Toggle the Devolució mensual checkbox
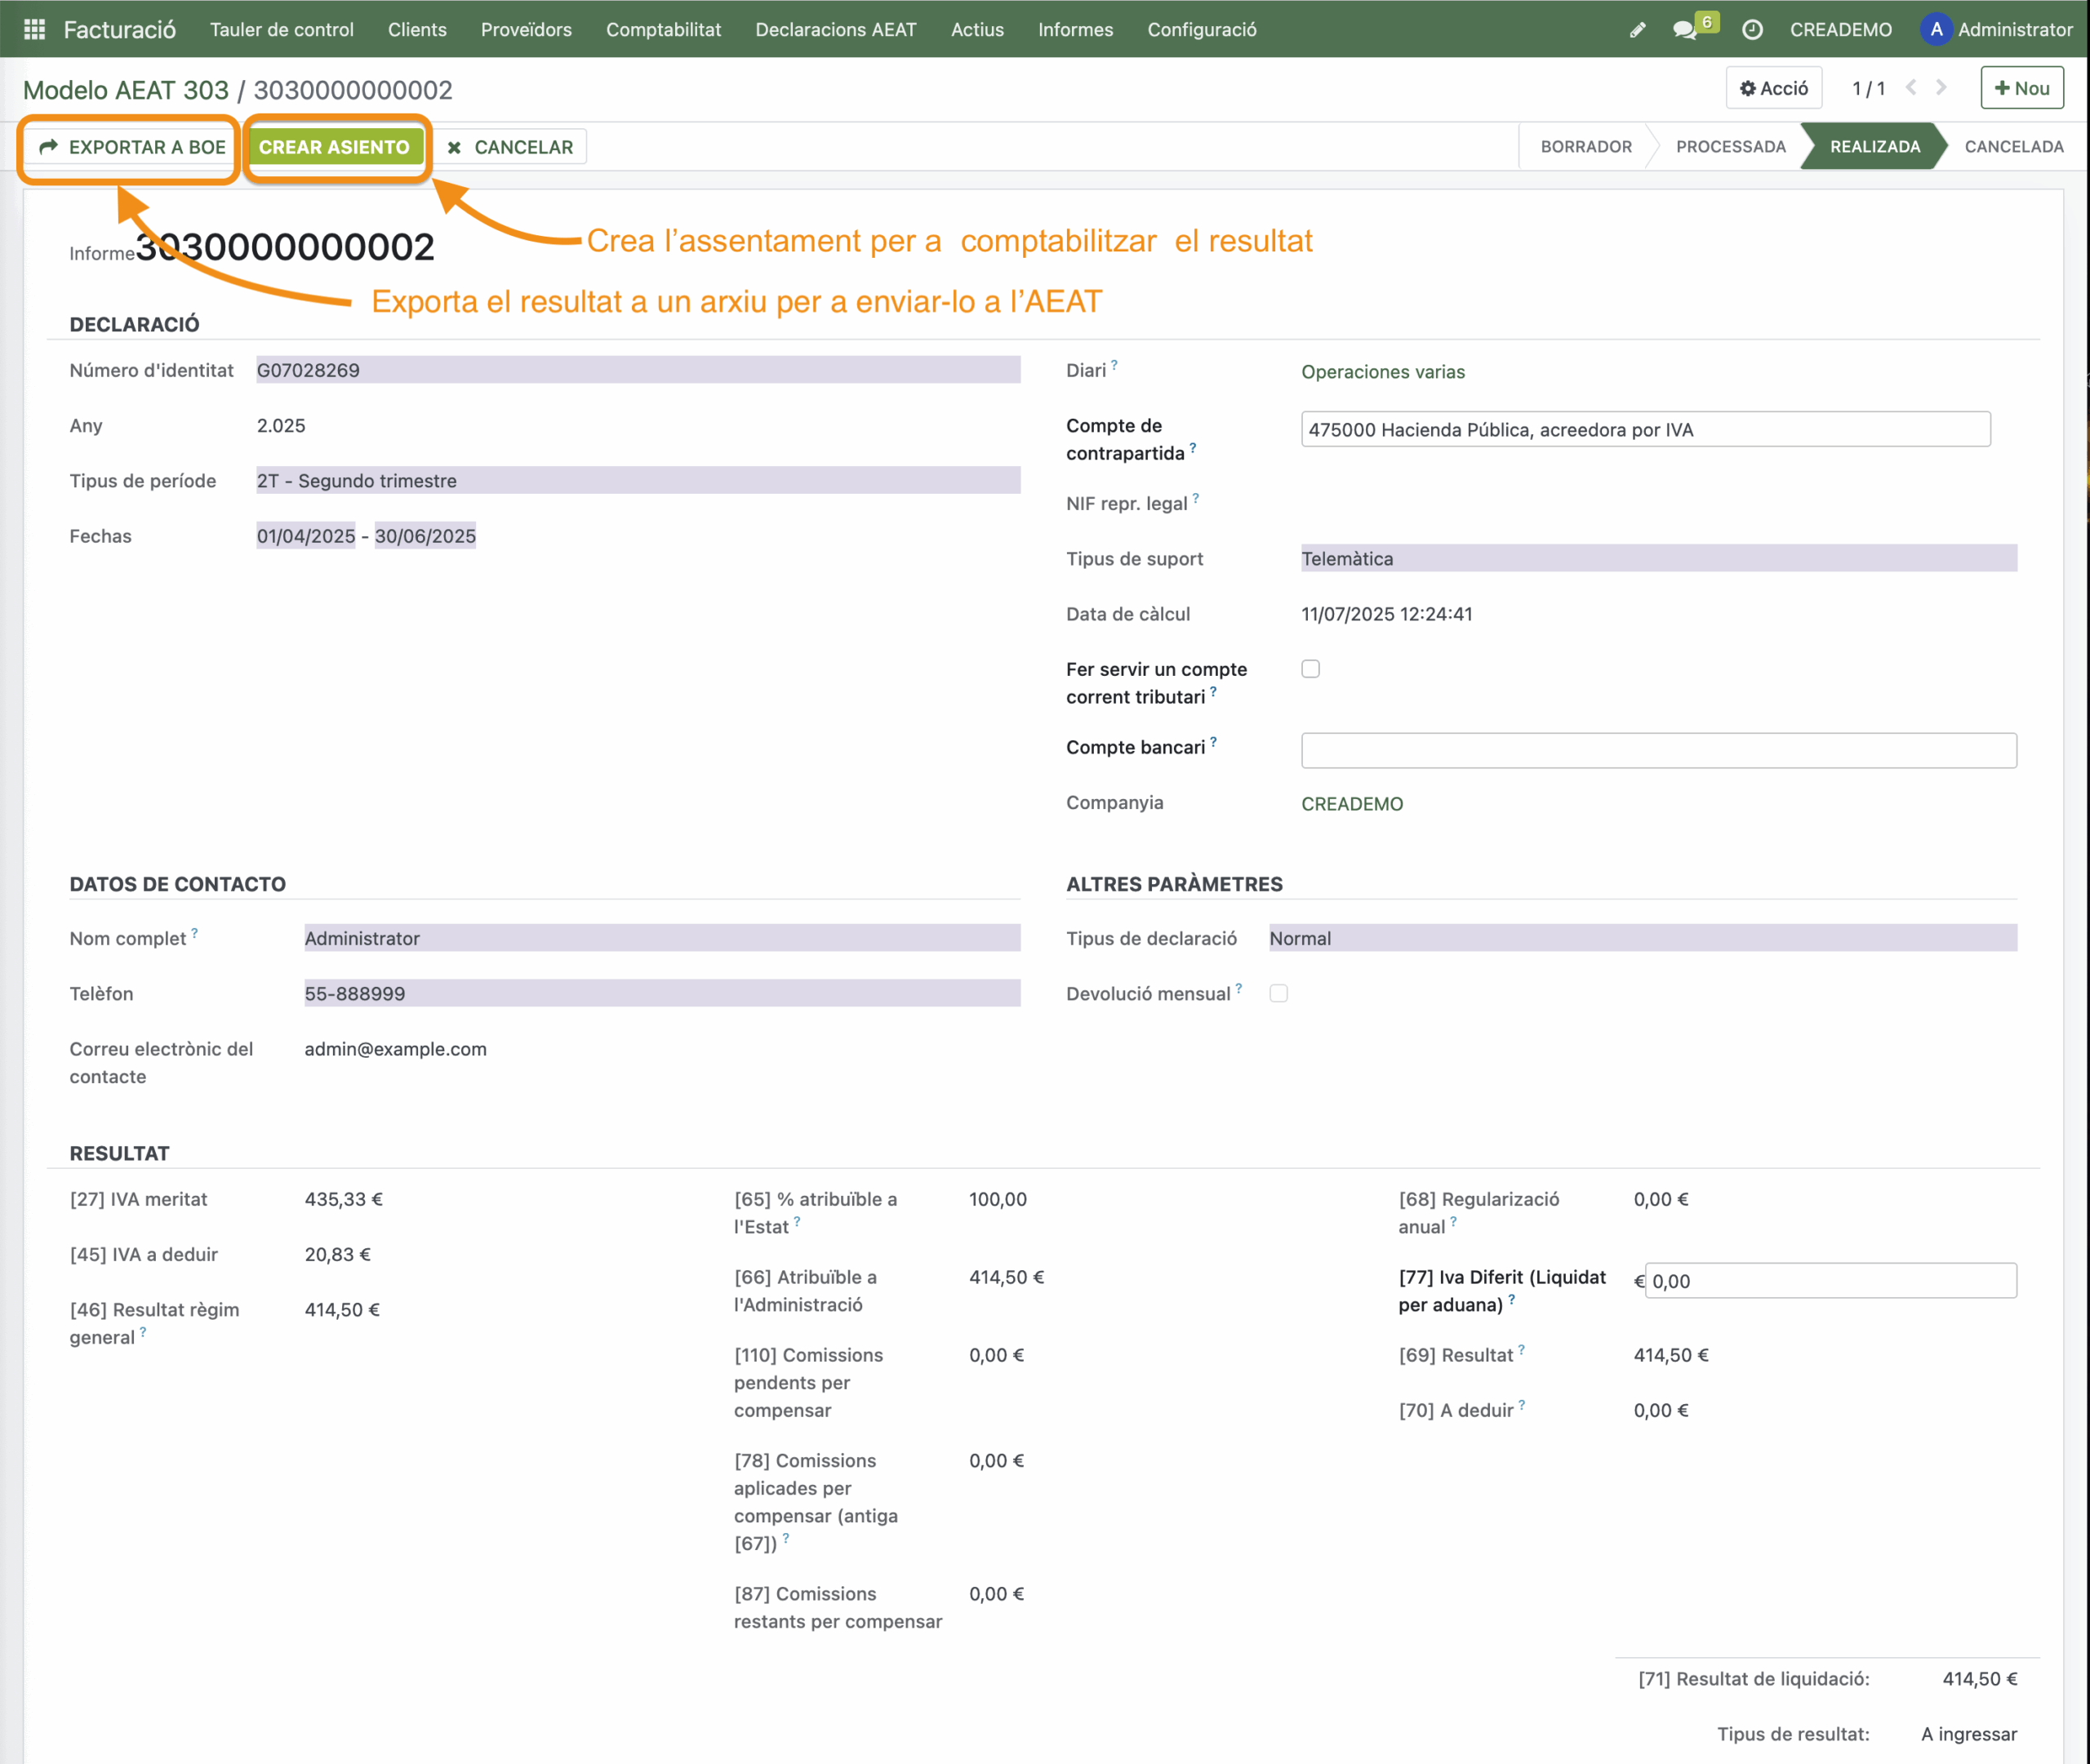 click(1278, 993)
